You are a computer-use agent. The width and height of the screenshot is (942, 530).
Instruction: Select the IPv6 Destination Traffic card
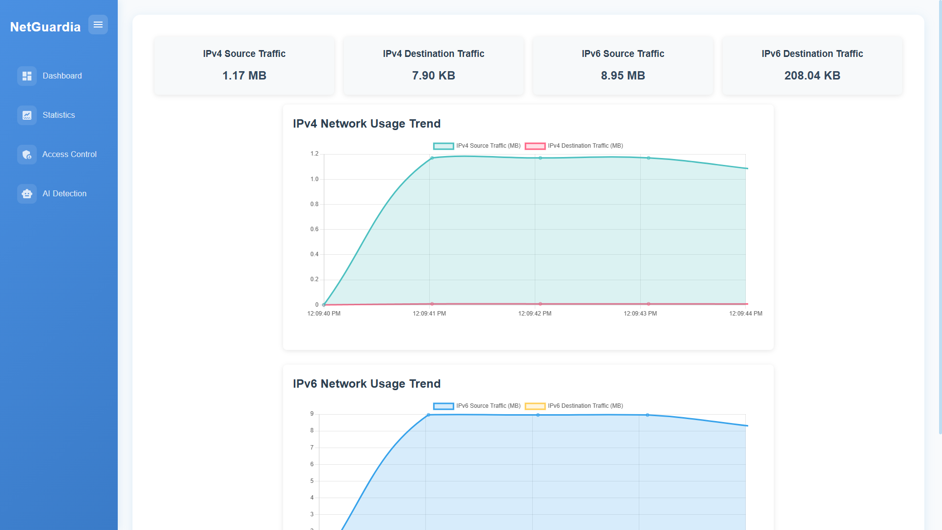tap(812, 65)
